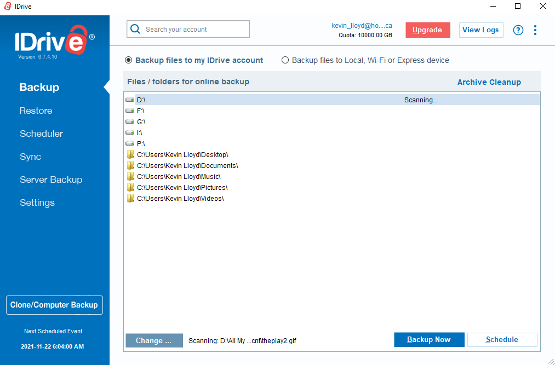
Task: Click the G:\ drive icon
Action: (x=130, y=121)
